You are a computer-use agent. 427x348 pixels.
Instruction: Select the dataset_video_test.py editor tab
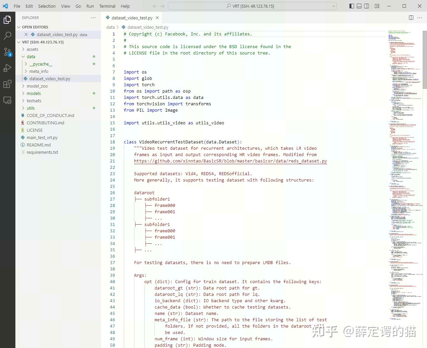tap(132, 18)
